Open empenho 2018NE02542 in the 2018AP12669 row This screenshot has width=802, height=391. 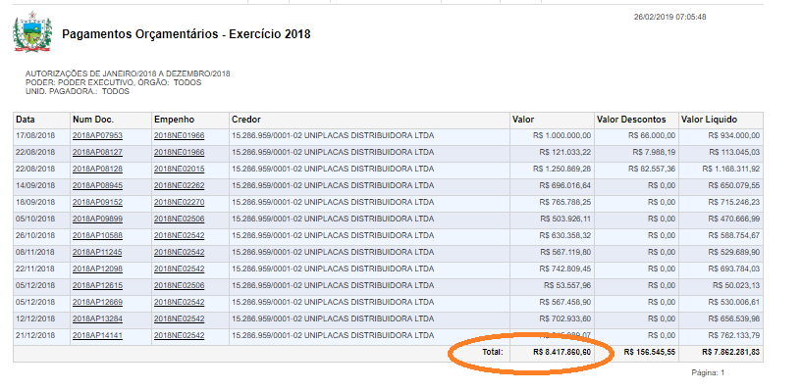coord(179,302)
